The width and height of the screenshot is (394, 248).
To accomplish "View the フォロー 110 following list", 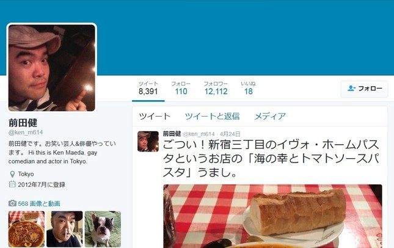I will point(181,88).
